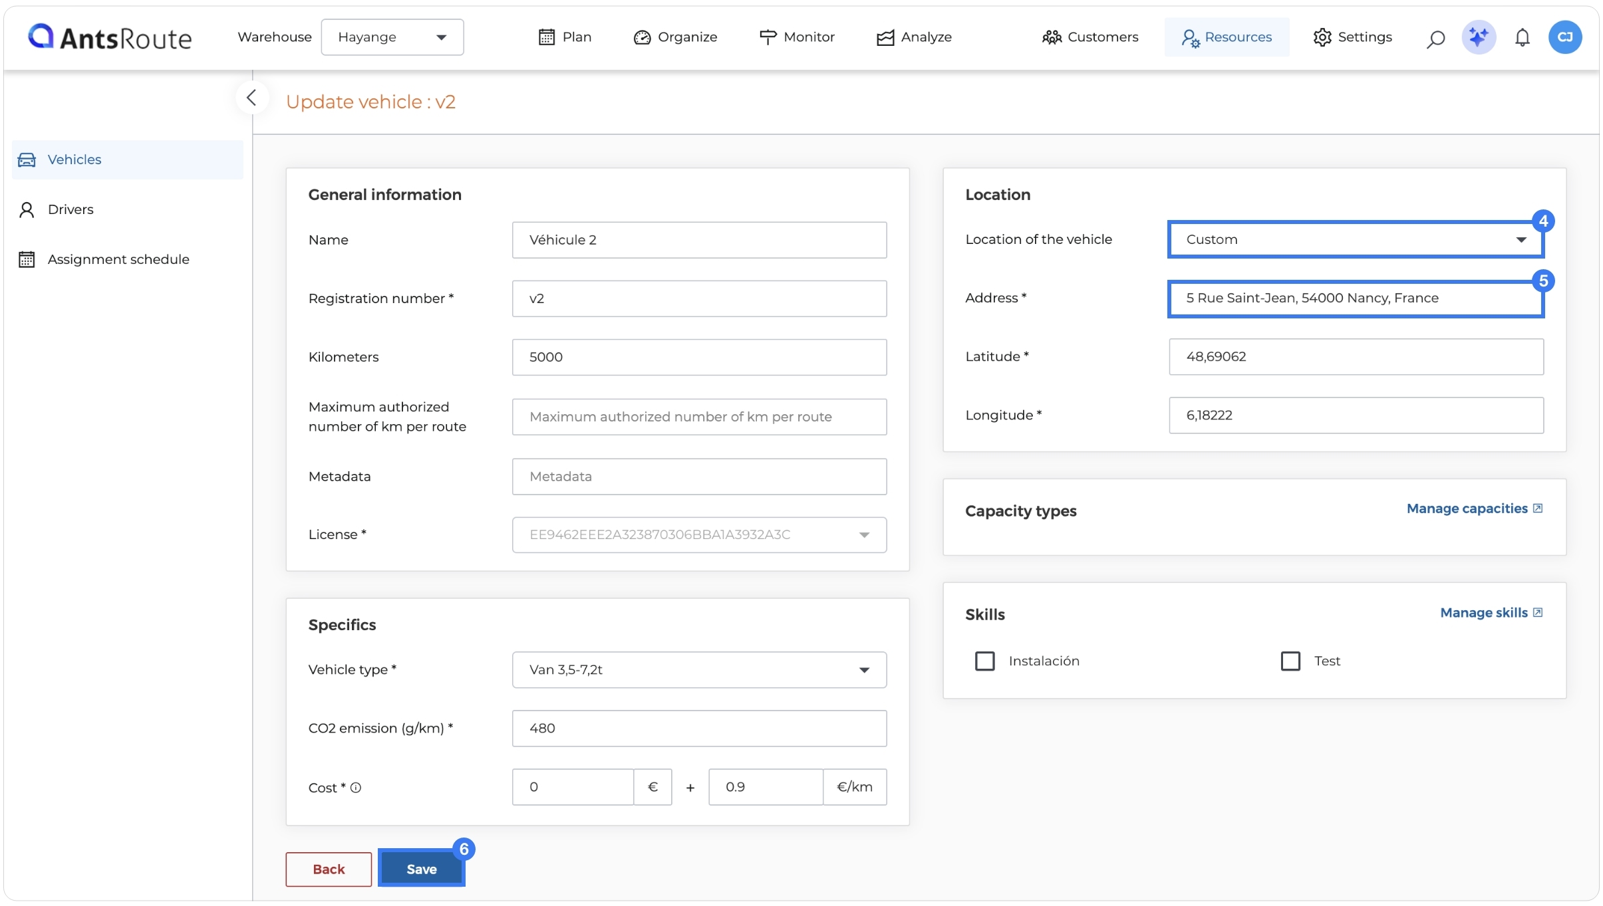The image size is (1603, 906).
Task: Open the Manage capacities link
Action: tap(1474, 509)
